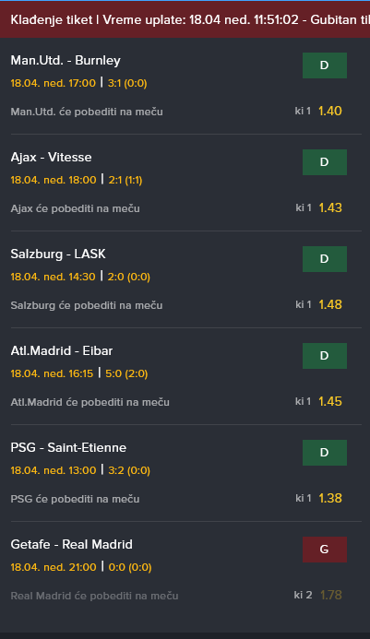The width and height of the screenshot is (370, 639).
Task: Click the 1.48 odds for Salzburg
Action: (x=330, y=304)
